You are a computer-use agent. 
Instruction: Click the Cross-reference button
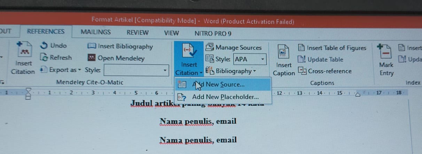(325, 71)
